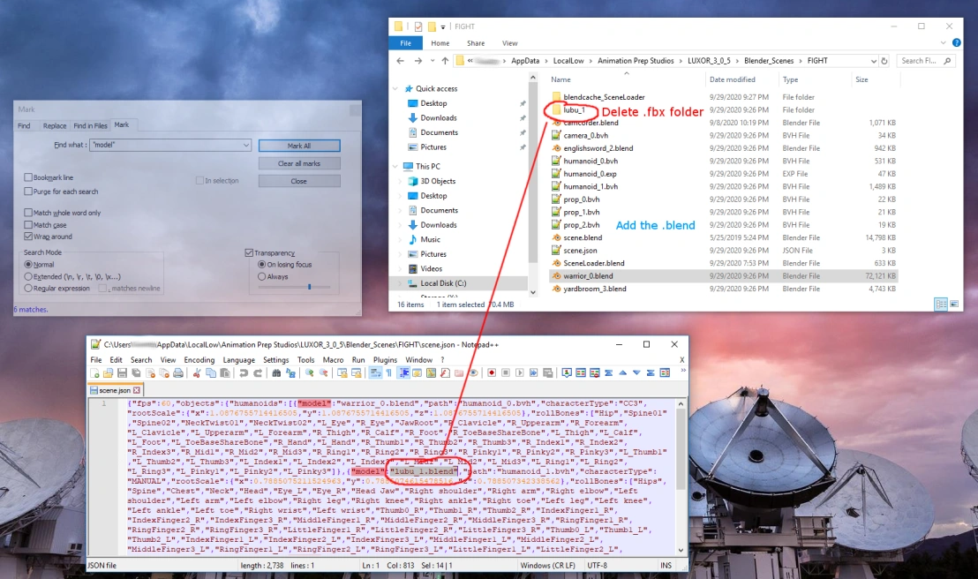Screen dimensions: 978x579
Task: Select the lubu_1 folder
Action: tap(574, 109)
